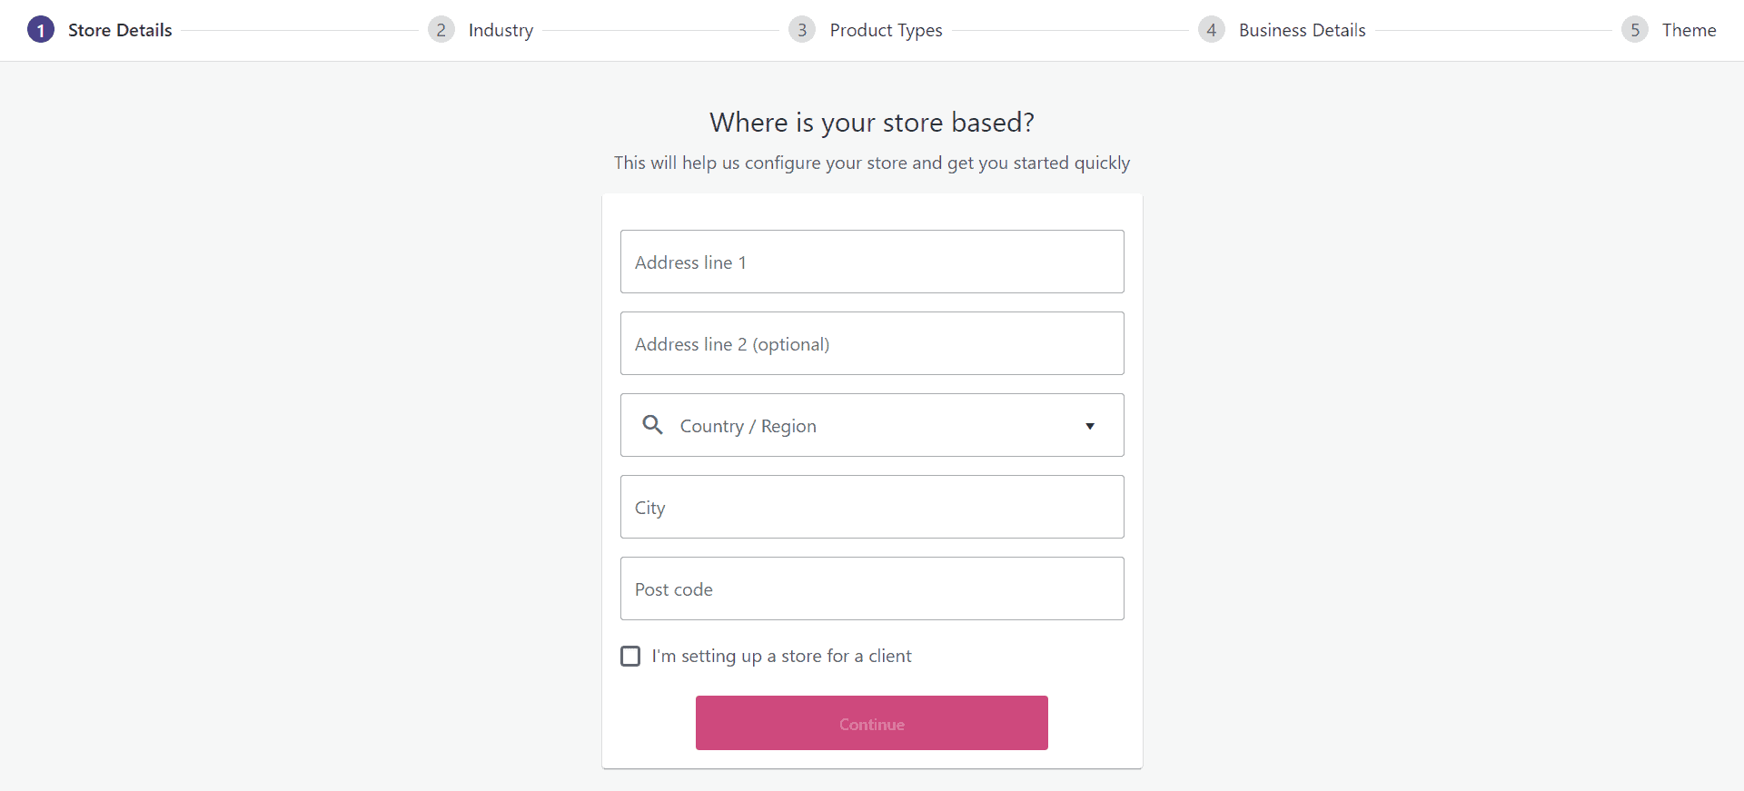Click step 5 number circle

1634,30
